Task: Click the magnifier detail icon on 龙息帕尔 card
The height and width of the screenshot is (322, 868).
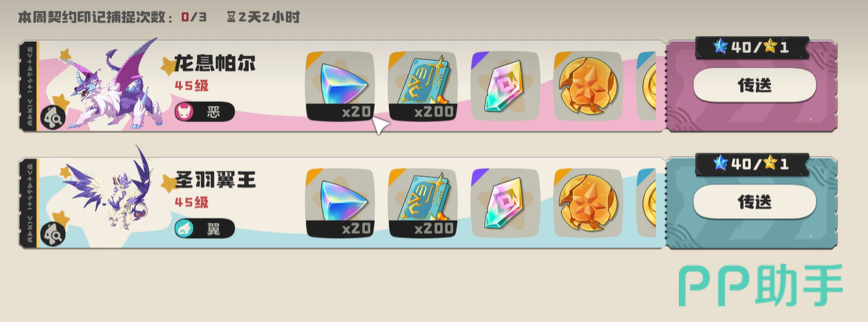Action: pyautogui.click(x=52, y=118)
